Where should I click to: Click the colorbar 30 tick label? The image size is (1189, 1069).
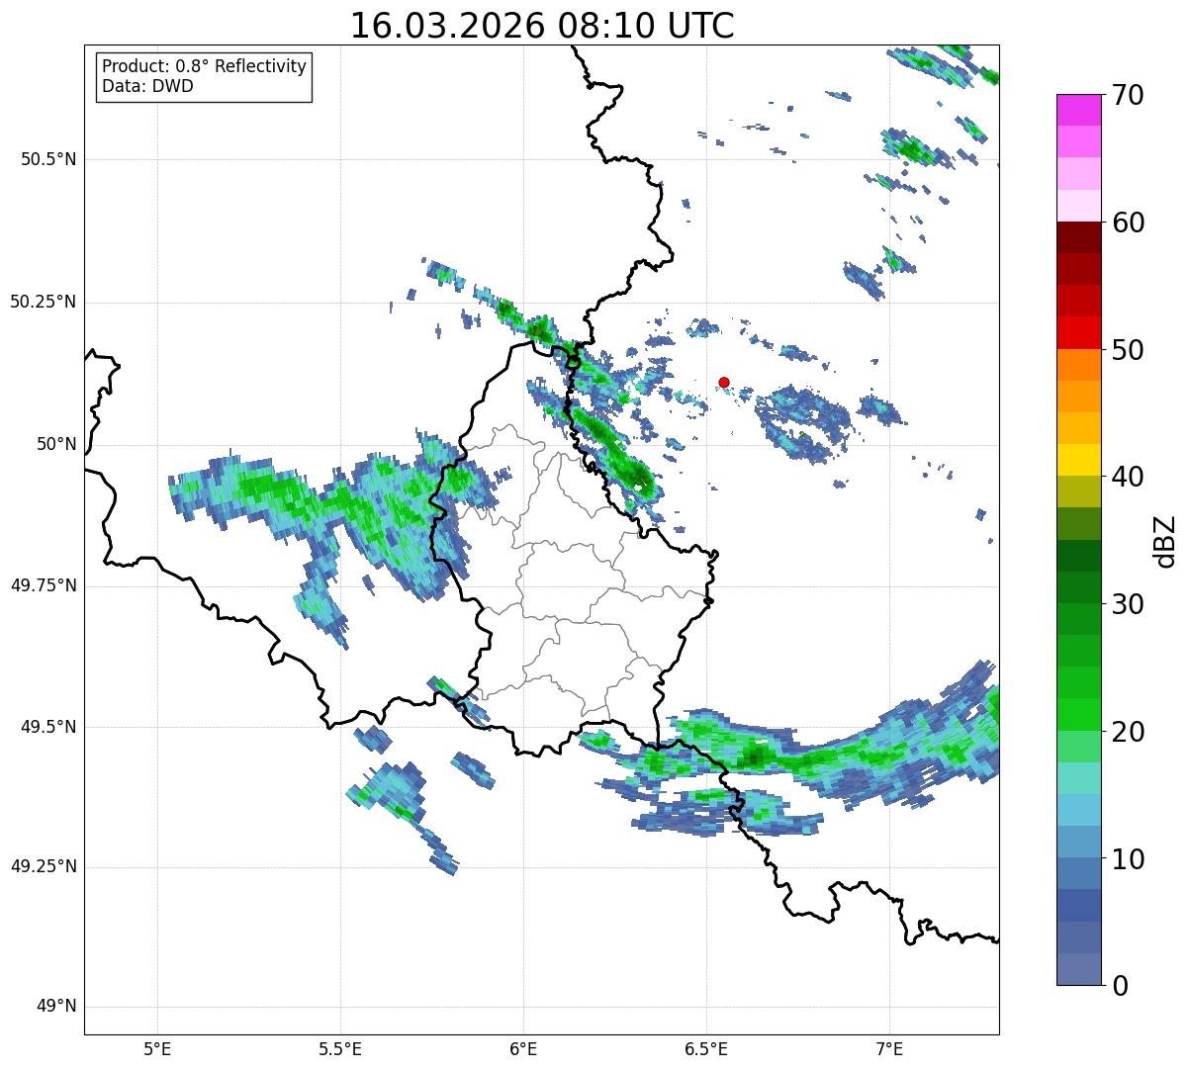(x=1128, y=604)
